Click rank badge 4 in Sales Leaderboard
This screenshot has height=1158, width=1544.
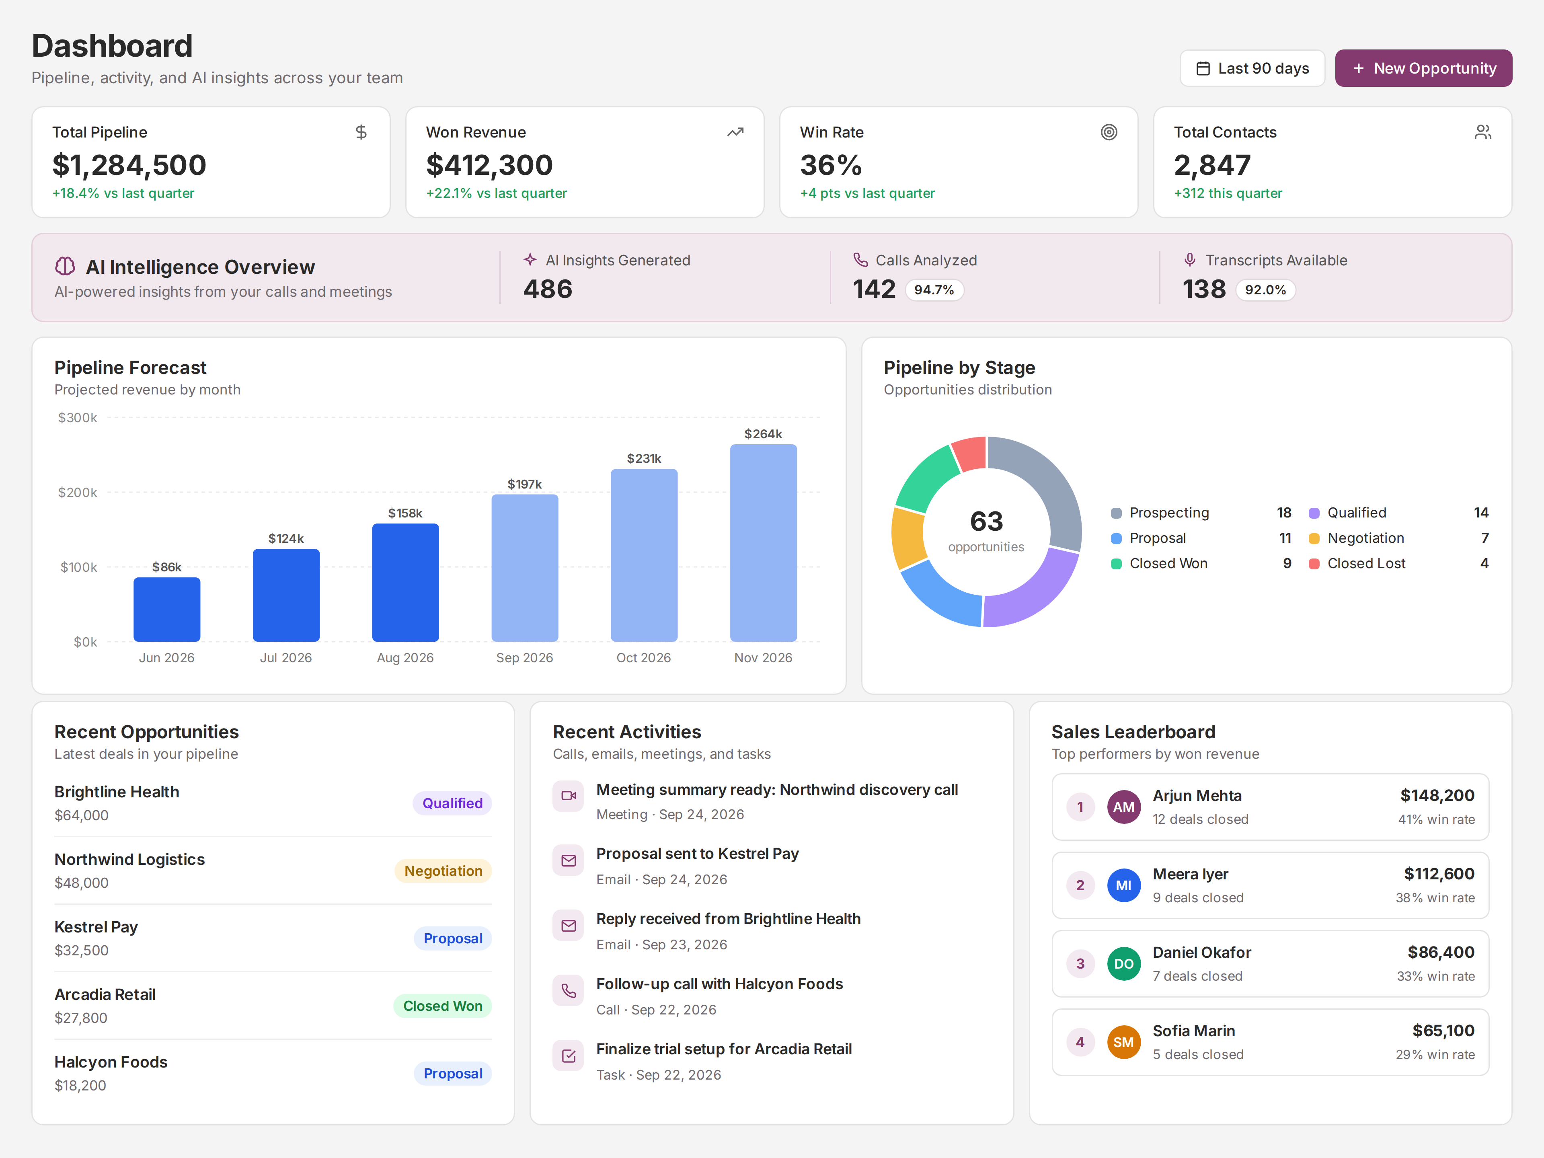[1080, 1042]
